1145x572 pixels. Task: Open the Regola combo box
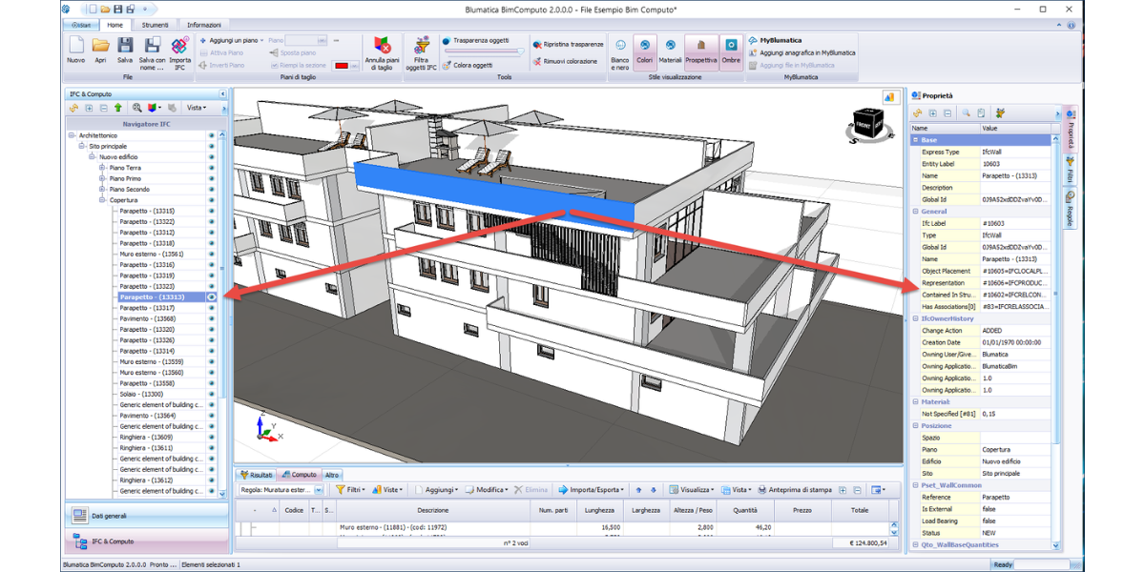tap(319, 490)
